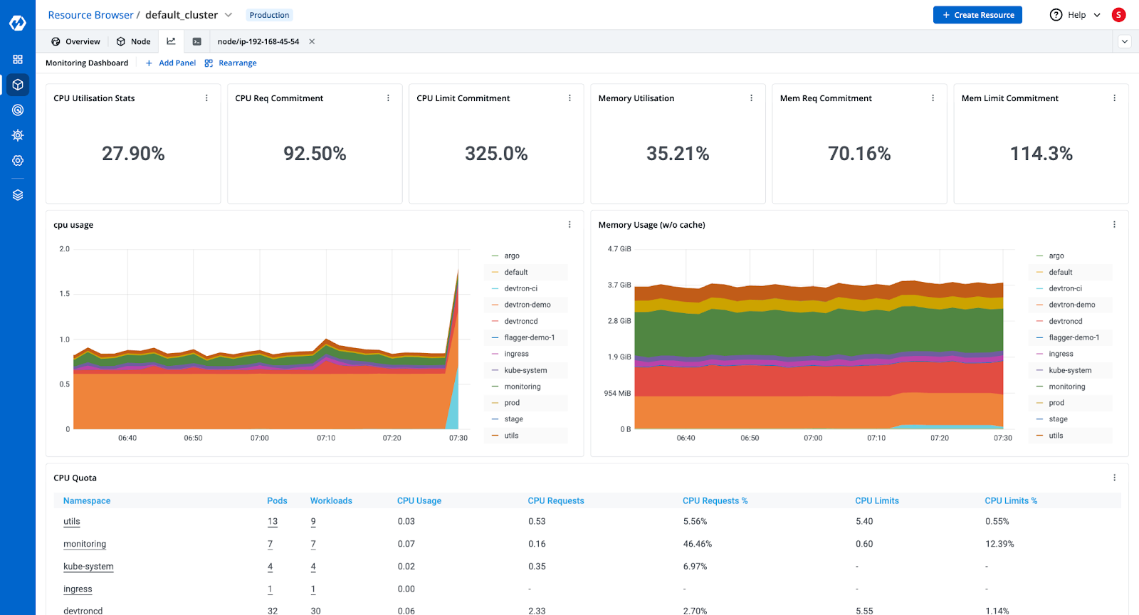The height and width of the screenshot is (615, 1139).
Task: Click the Help question mark icon
Action: [x=1056, y=15]
